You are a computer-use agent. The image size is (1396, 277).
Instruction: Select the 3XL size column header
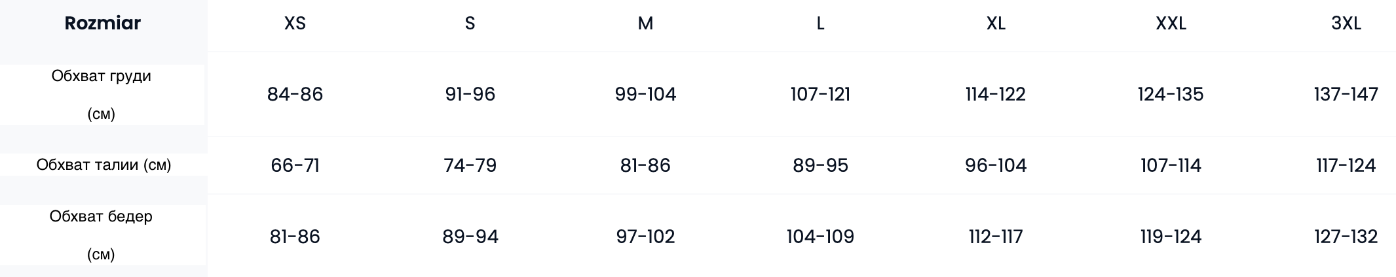click(x=1346, y=24)
